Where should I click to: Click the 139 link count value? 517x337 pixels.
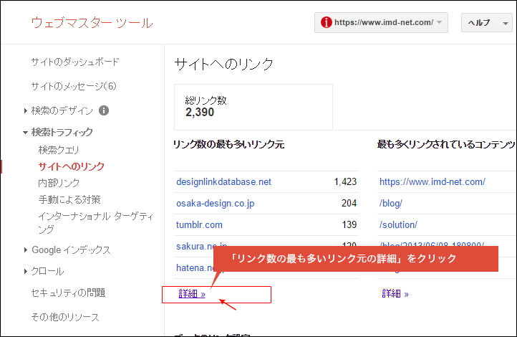349,224
